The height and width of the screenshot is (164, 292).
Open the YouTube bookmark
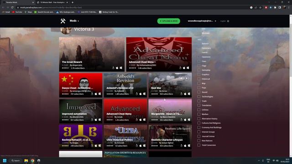[x=17, y=12]
